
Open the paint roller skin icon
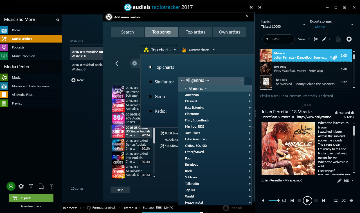[31, 186]
